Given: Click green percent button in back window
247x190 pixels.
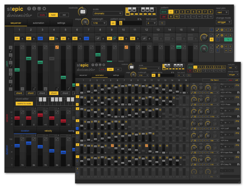Looking at the screenshot, I should 228,40.
